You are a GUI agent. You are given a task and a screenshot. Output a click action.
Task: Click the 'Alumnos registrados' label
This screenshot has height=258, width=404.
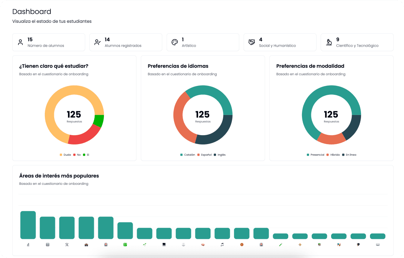pyautogui.click(x=123, y=46)
